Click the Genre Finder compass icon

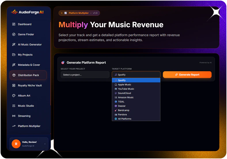(x=14, y=34)
